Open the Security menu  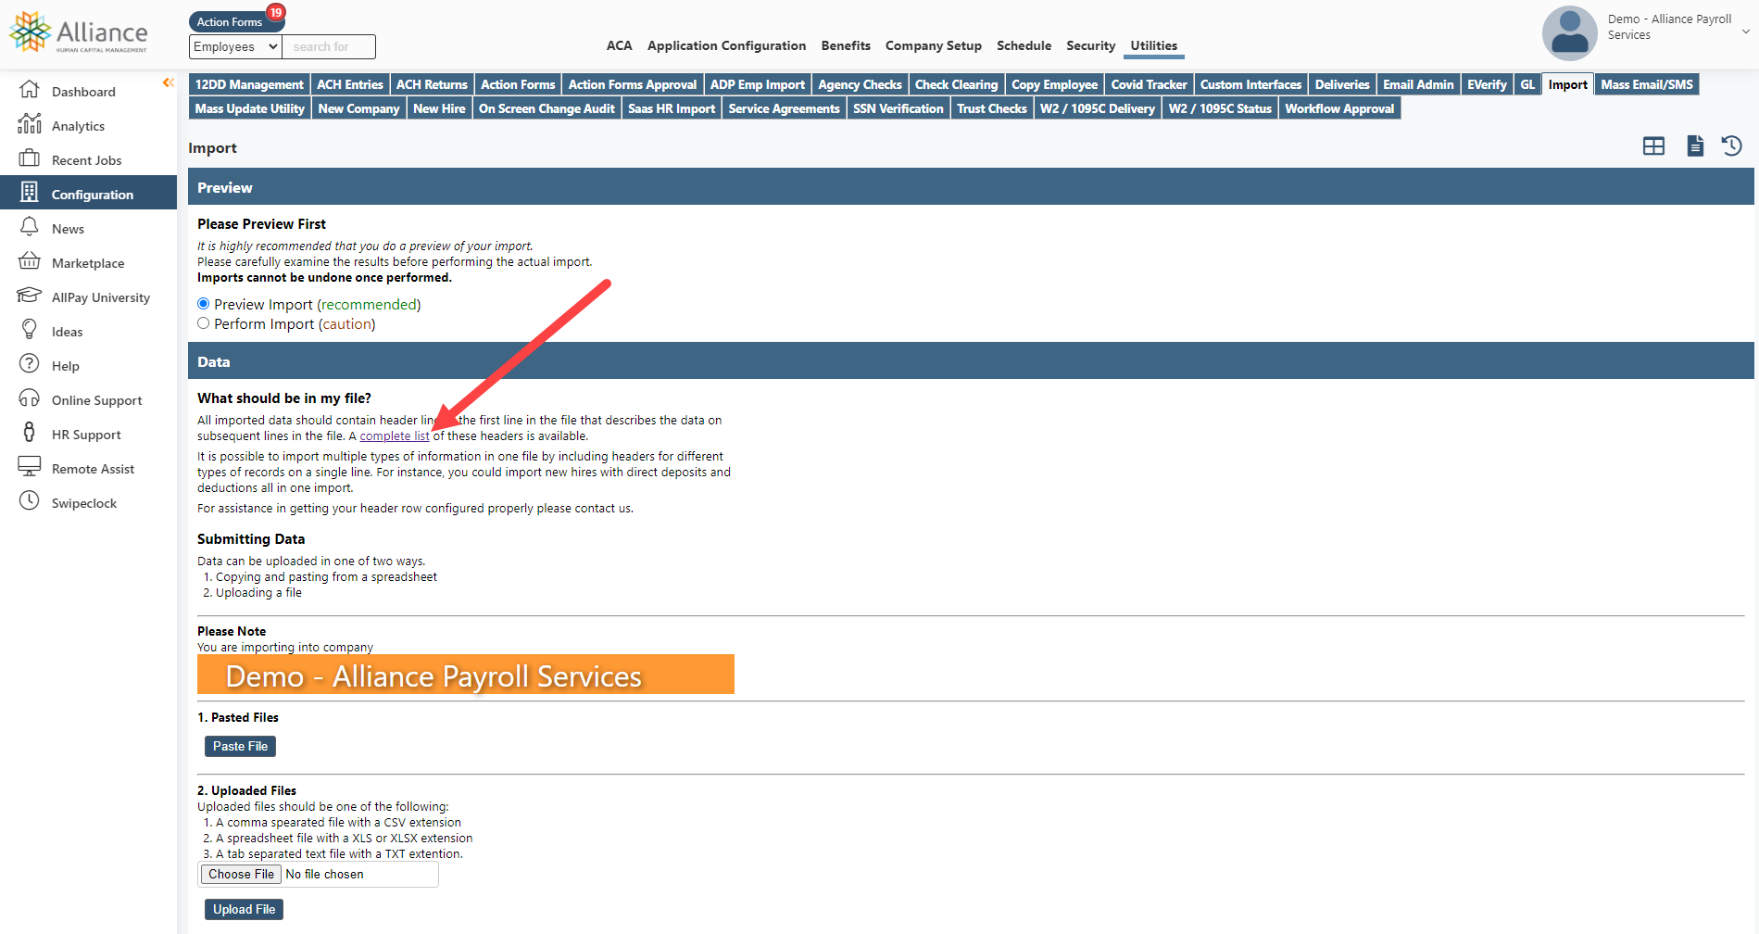pos(1091,45)
